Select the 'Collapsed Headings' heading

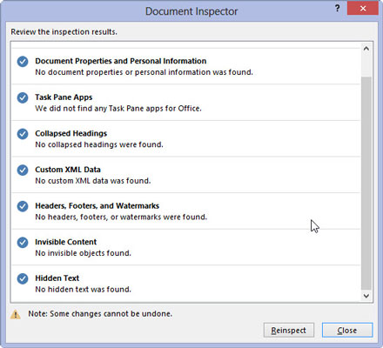pos(71,133)
